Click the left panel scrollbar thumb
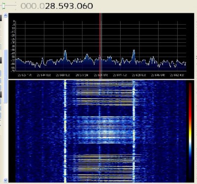The image size is (197, 184). [x=5, y=76]
